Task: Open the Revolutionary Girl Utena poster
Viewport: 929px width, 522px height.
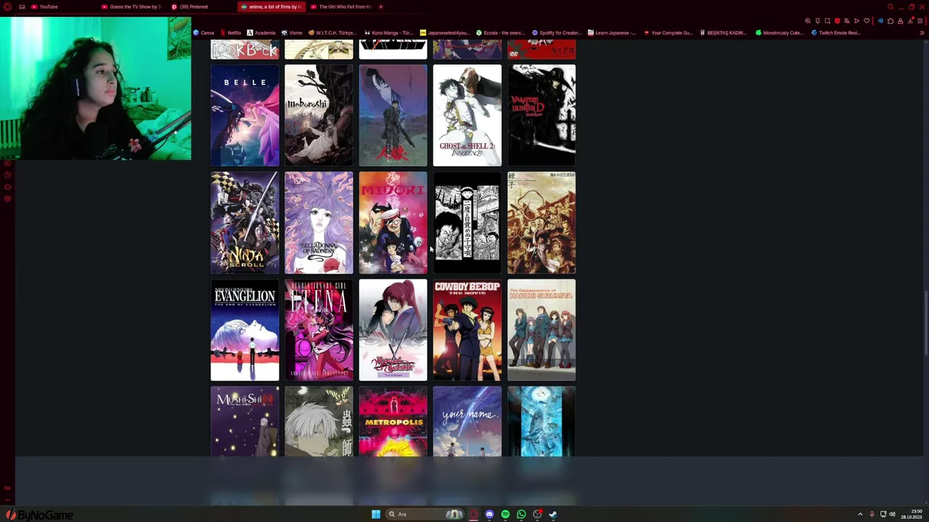Action: click(x=319, y=330)
